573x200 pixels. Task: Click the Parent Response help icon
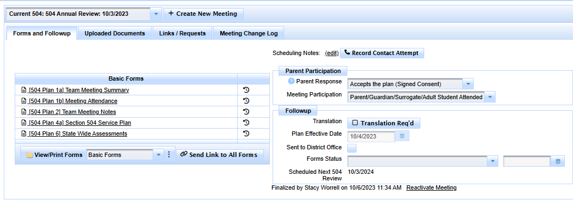[291, 81]
